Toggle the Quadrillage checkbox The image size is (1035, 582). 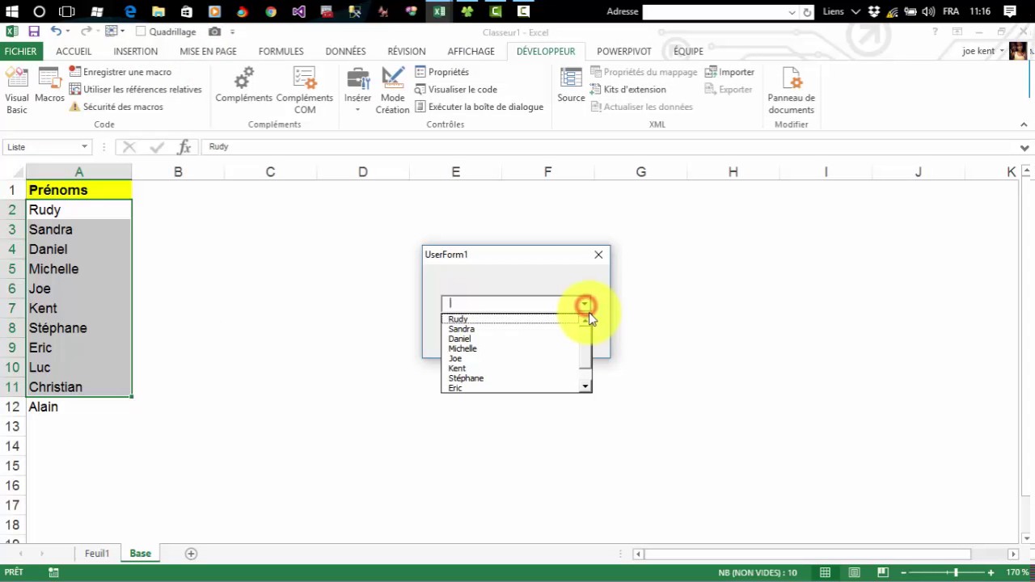click(141, 32)
